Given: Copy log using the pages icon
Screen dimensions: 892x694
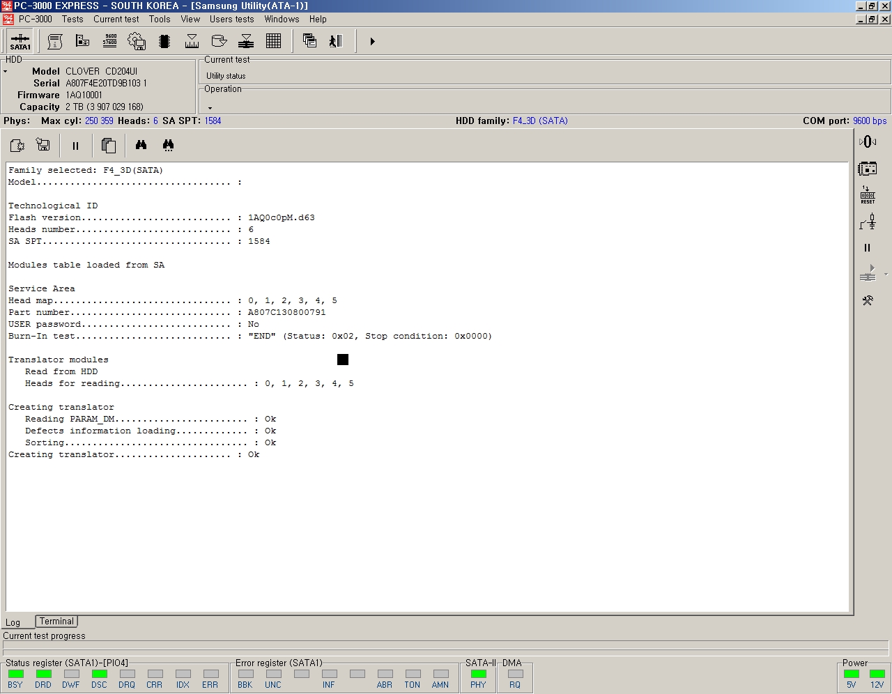Looking at the screenshot, I should (108, 145).
